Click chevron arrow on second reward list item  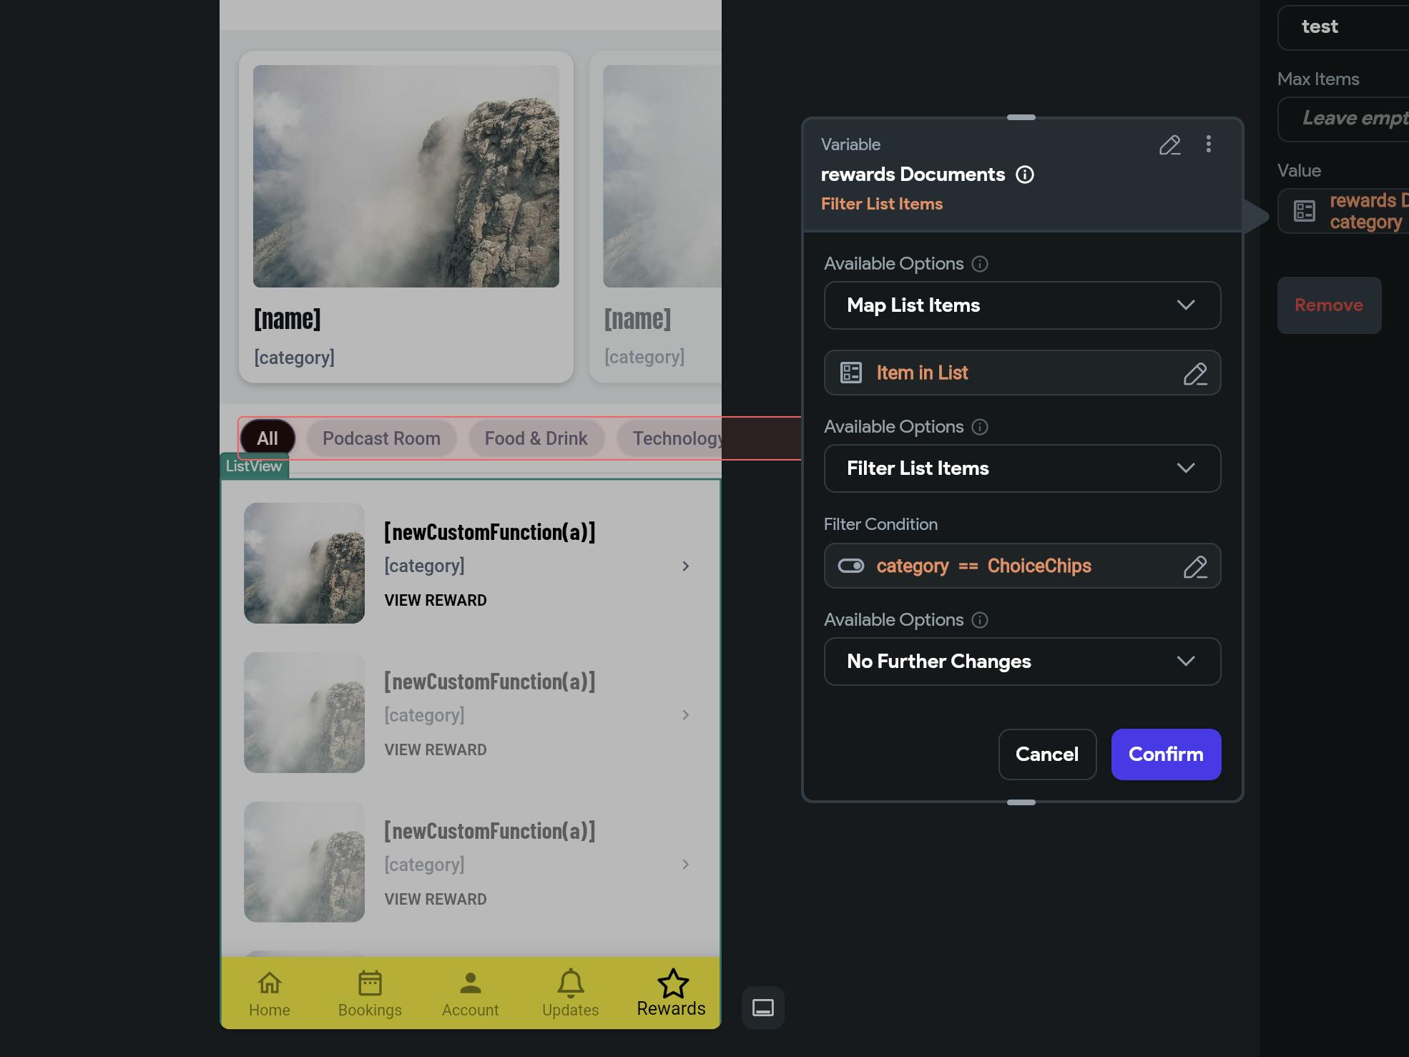pyautogui.click(x=686, y=715)
